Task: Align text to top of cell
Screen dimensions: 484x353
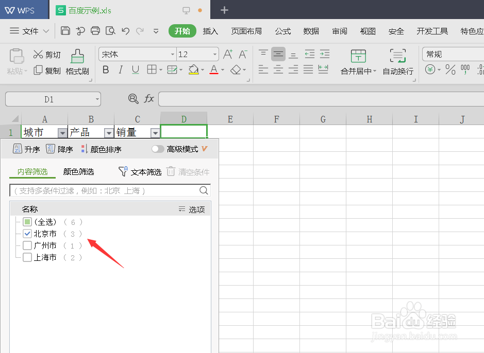Action: pos(263,54)
